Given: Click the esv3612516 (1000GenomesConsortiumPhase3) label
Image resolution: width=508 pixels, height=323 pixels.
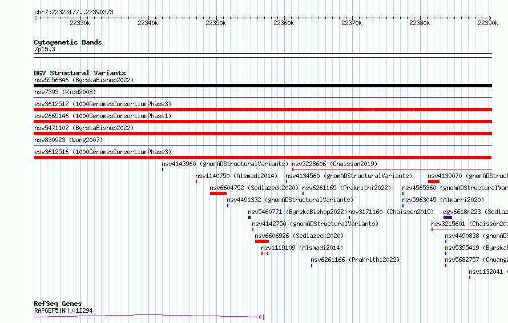Looking at the screenshot, I should (x=103, y=152).
